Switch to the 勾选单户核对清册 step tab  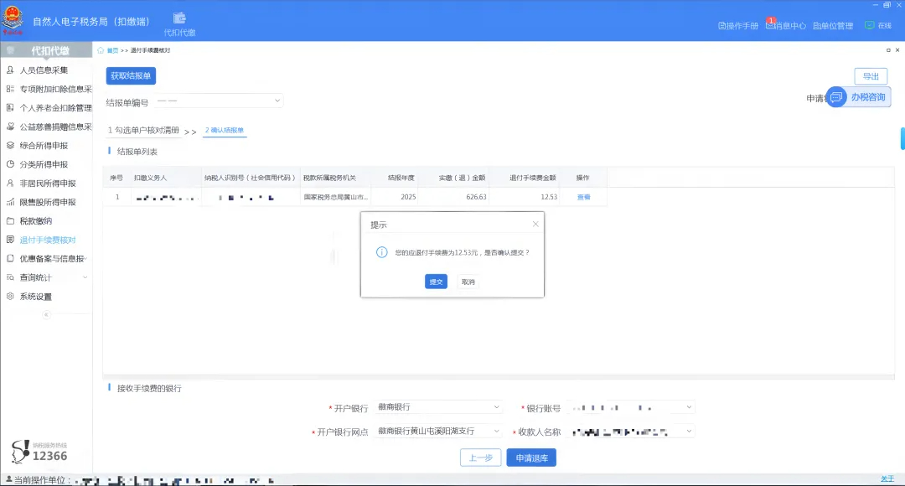tap(144, 131)
